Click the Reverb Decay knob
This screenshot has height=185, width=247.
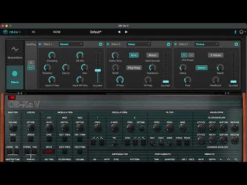66,67
